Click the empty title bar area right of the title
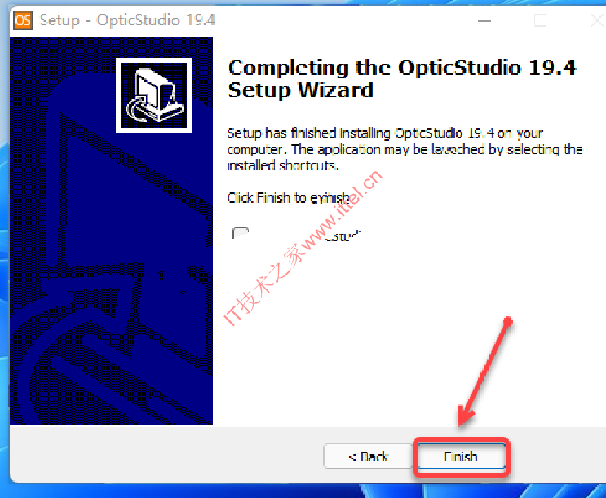The image size is (606, 498). click(344, 20)
